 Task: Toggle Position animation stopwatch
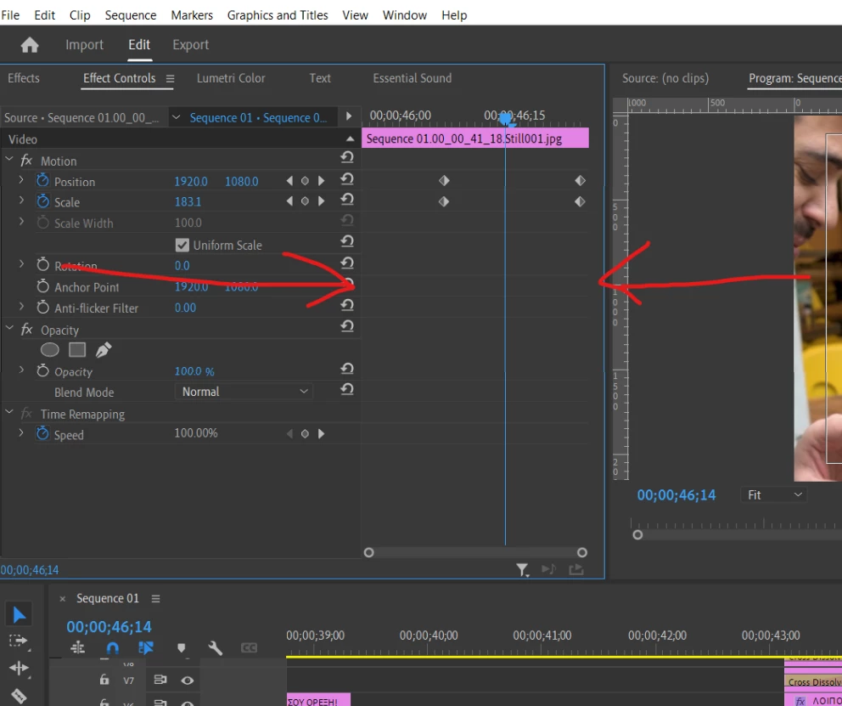[x=43, y=180]
